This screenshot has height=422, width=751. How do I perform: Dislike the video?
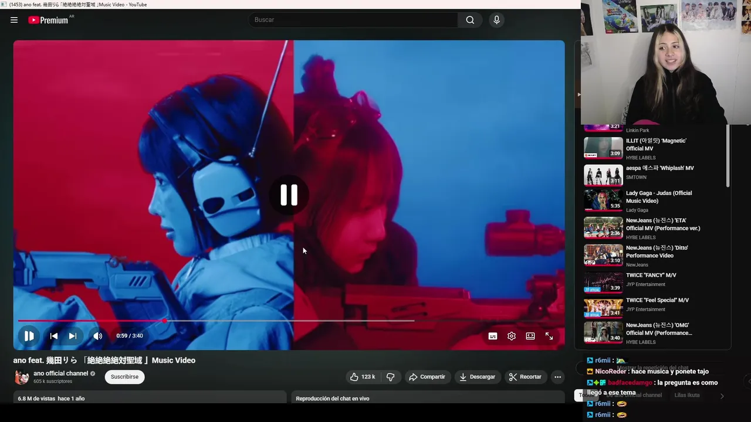point(390,377)
